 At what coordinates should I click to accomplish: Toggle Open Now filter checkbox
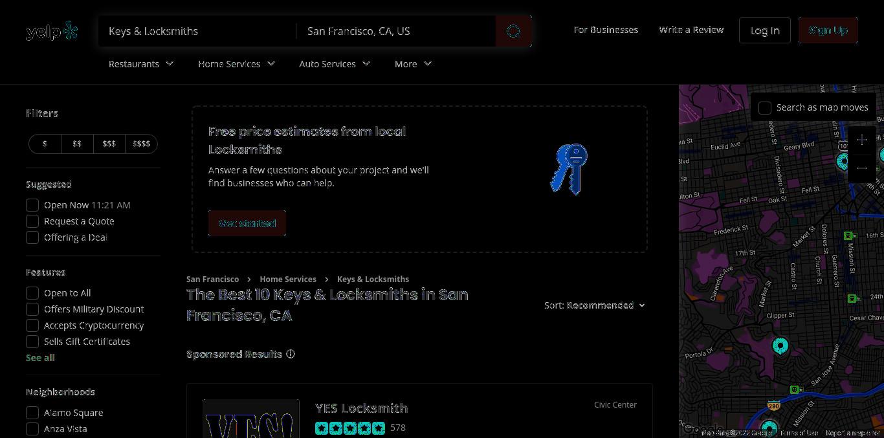click(x=32, y=205)
